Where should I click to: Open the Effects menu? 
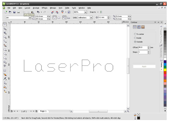click(45, 8)
